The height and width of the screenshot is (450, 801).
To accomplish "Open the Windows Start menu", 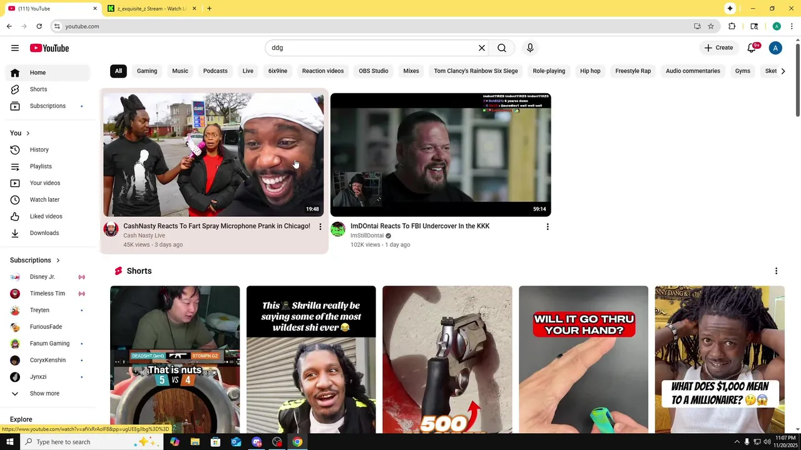I will click(9, 442).
